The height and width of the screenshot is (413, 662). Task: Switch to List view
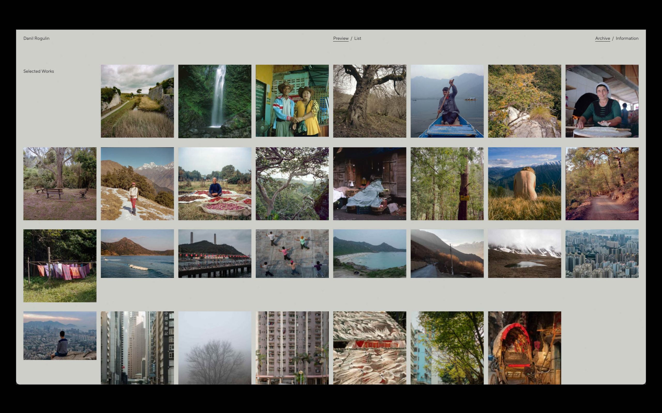358,38
